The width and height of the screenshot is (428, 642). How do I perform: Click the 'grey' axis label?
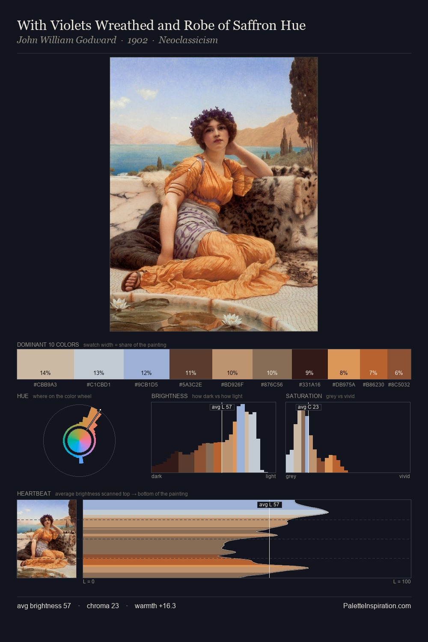tap(291, 476)
